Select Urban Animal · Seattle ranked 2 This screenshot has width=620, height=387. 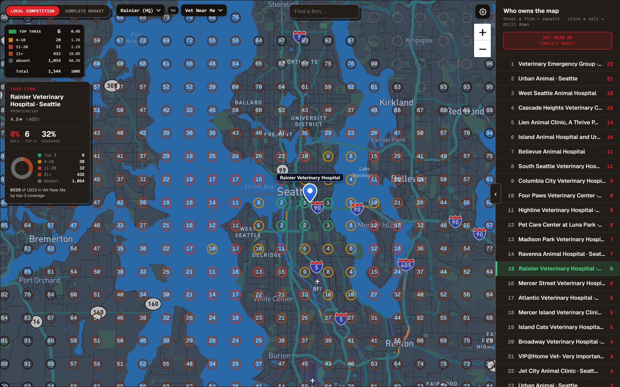(x=558, y=79)
